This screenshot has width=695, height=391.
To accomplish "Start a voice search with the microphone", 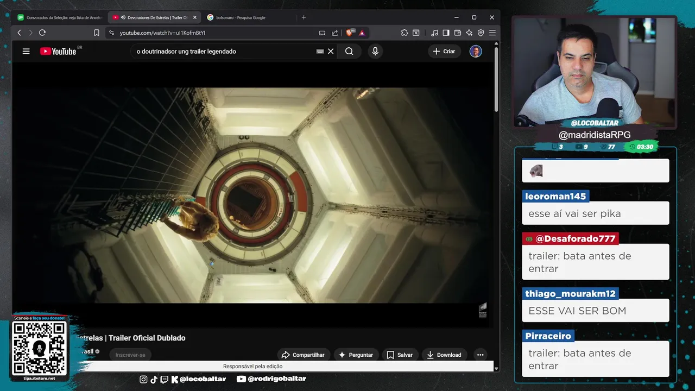I will click(x=375, y=51).
